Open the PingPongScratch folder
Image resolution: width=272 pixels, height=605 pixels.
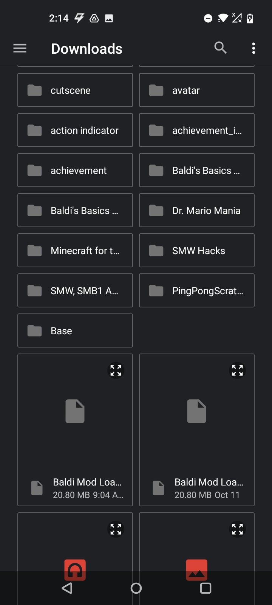(197, 291)
